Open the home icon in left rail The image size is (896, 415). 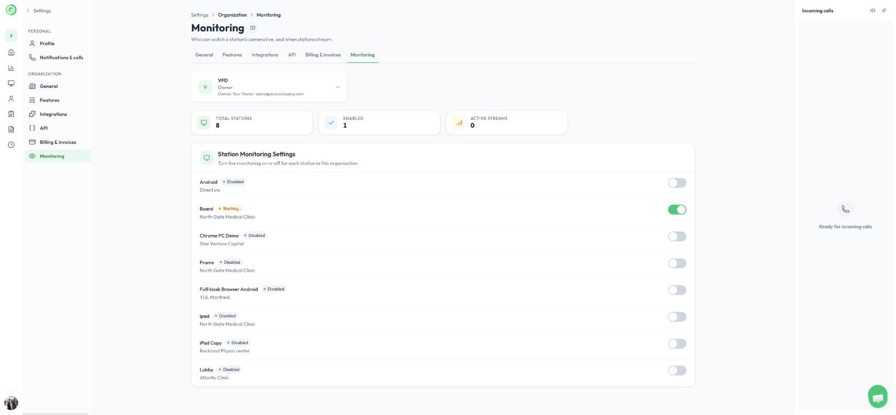click(x=11, y=53)
